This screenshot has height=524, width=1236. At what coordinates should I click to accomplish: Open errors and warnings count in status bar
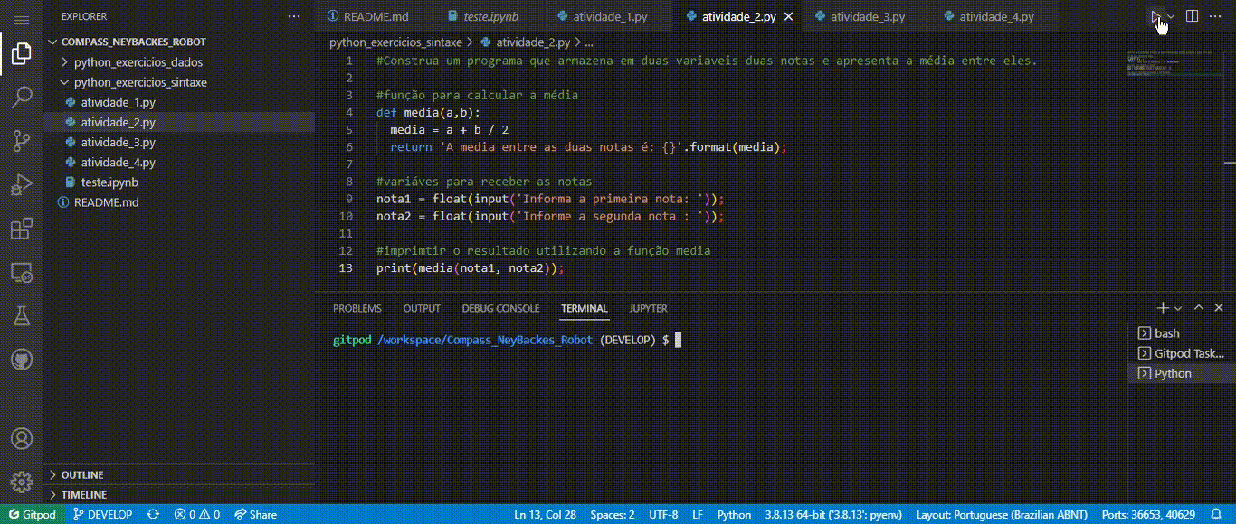[197, 514]
